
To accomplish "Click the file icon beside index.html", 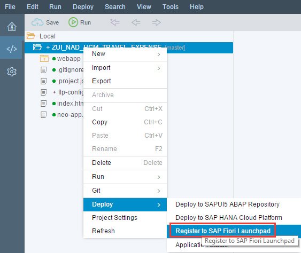I will click(x=44, y=104).
